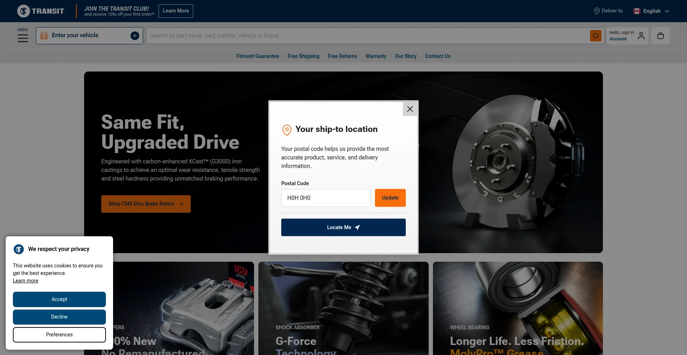Click the Update postal code button

[x=390, y=198]
